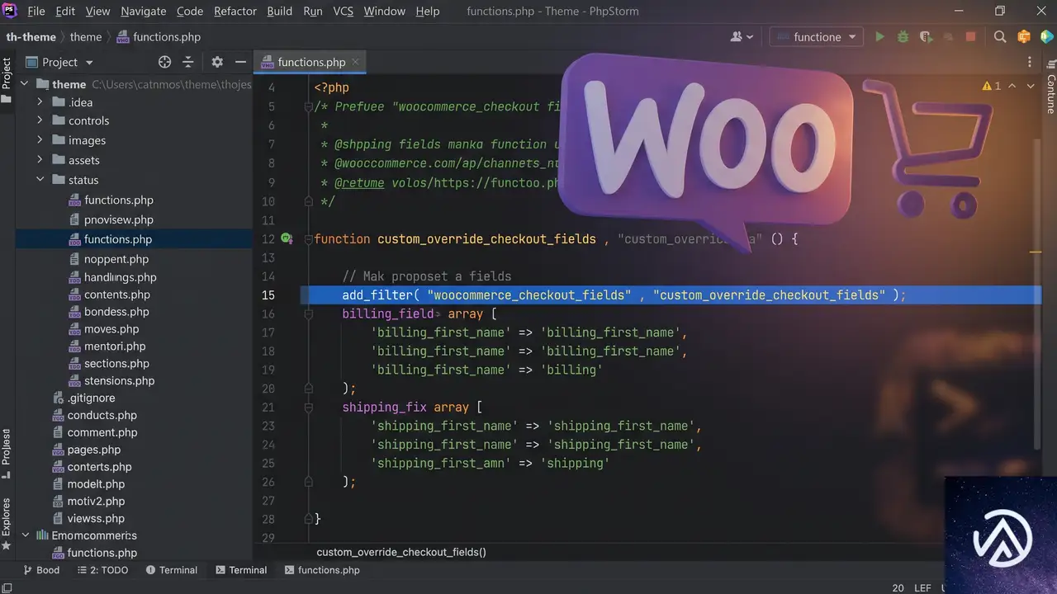Fold code block at line 12
The height and width of the screenshot is (594, 1057).
coord(308,239)
